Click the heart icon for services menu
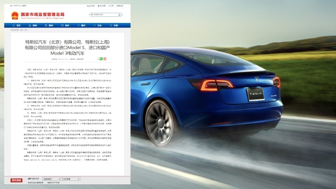The width and height of the screenshot is (336, 189). click(78, 25)
